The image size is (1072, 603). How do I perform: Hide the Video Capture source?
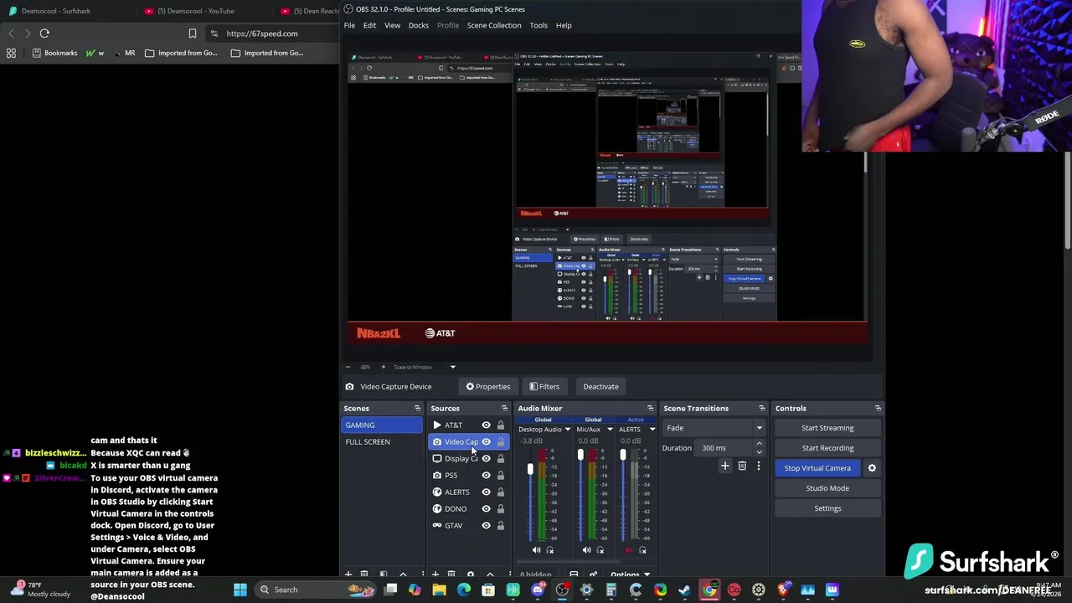[x=486, y=442]
